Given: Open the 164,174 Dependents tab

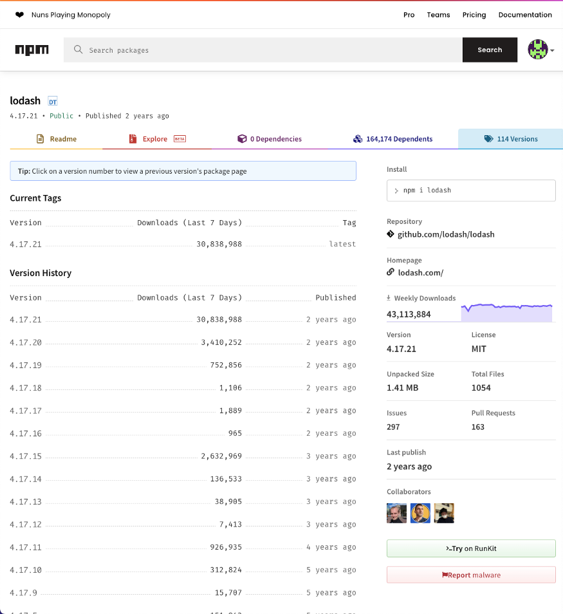Looking at the screenshot, I should pos(392,139).
